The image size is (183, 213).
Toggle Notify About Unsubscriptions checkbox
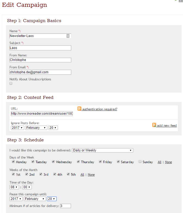pos(11,83)
